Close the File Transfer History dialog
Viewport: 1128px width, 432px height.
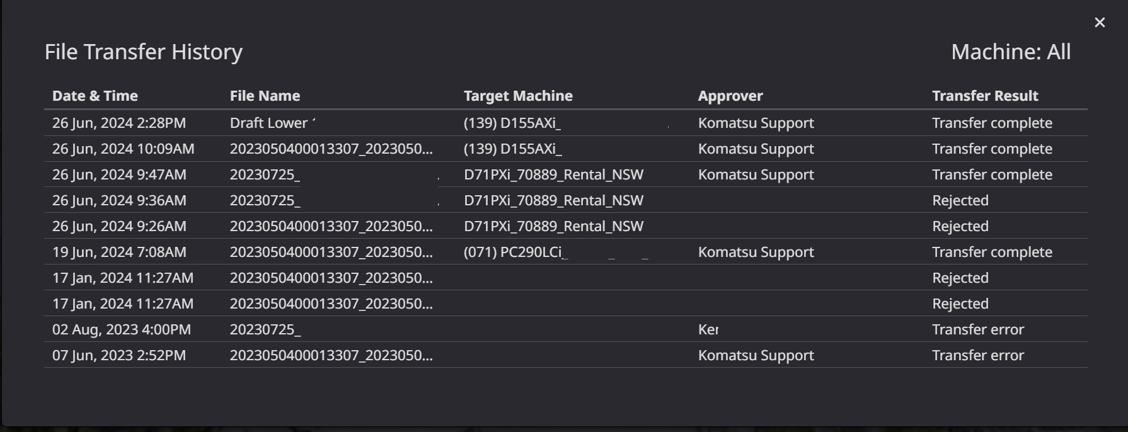click(x=1100, y=23)
